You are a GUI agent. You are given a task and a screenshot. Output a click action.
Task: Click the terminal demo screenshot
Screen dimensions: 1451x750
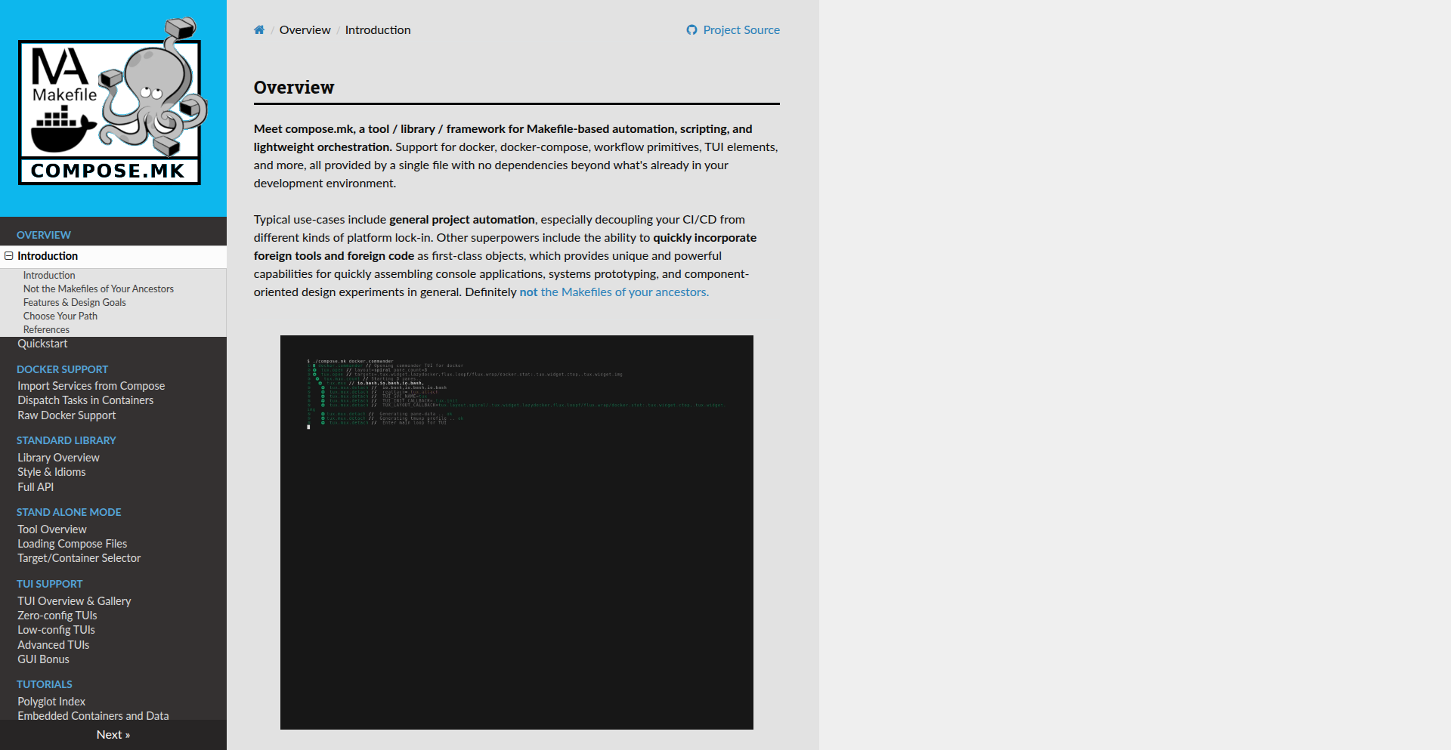(517, 532)
